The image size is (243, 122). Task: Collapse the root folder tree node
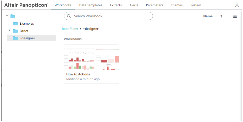tap(7, 16)
